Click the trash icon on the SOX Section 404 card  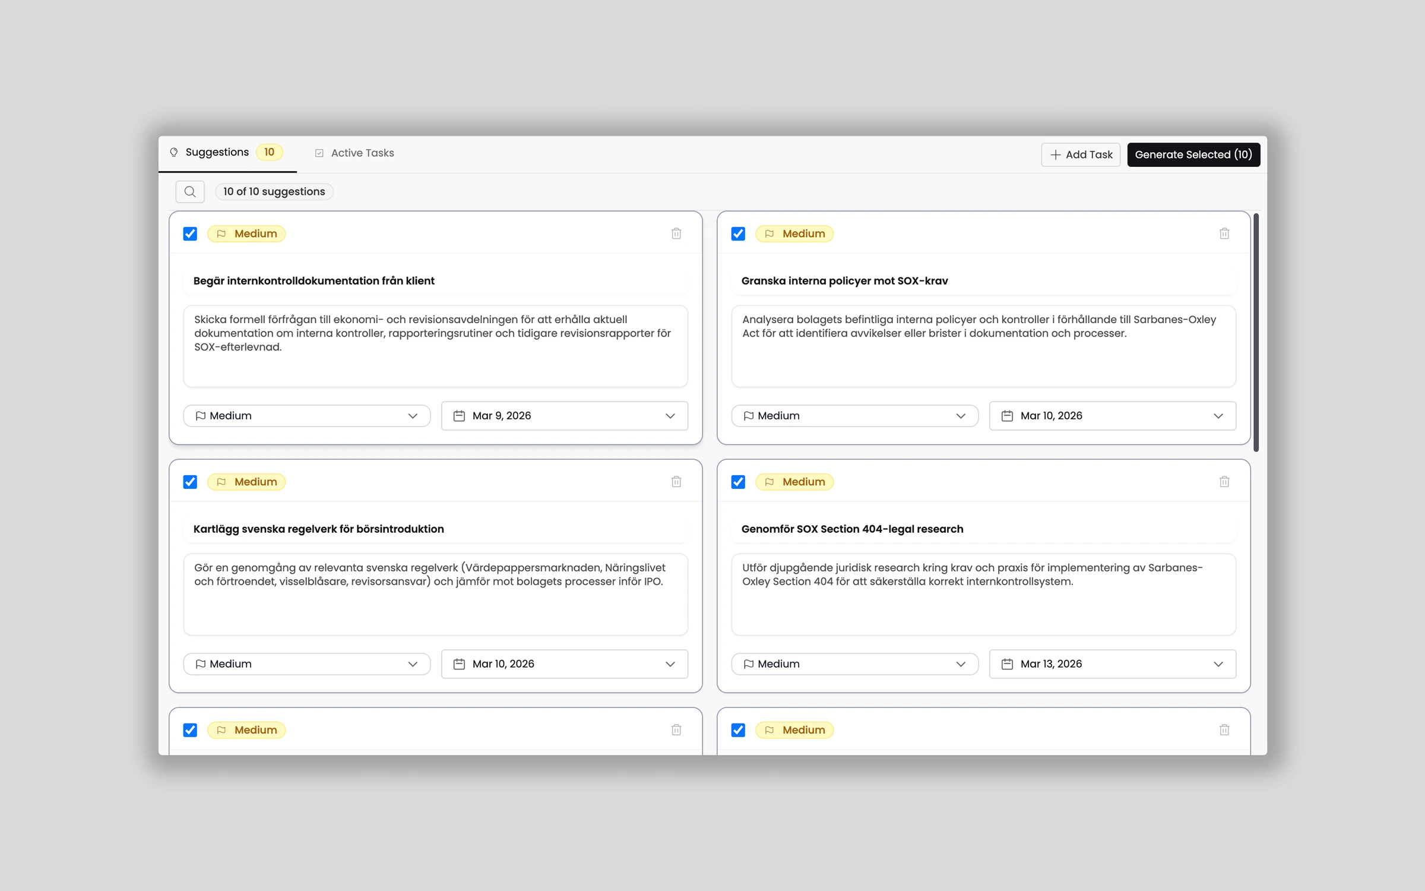pos(1224,482)
